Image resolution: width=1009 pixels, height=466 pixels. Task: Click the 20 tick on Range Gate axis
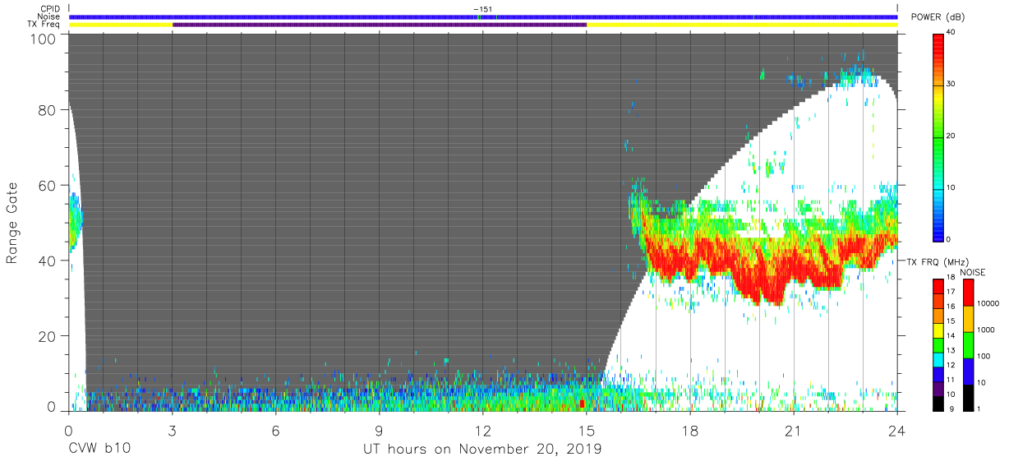(47, 336)
